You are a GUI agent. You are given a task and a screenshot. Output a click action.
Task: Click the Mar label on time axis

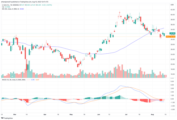pos(15,114)
